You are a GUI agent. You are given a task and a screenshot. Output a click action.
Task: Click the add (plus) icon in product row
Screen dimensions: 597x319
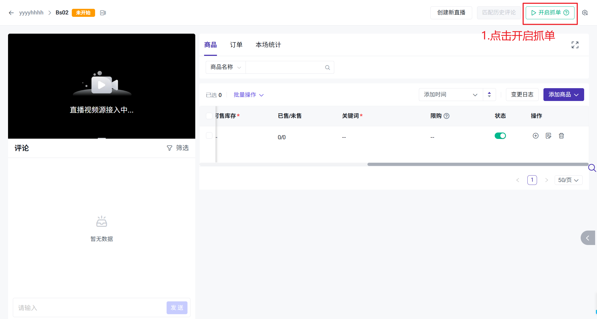tap(536, 136)
